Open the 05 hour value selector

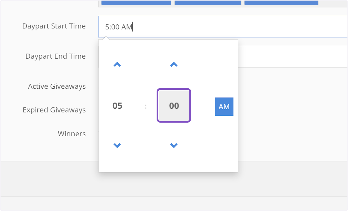(x=117, y=106)
